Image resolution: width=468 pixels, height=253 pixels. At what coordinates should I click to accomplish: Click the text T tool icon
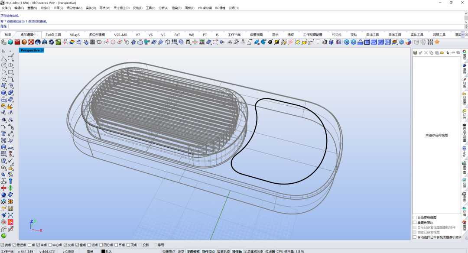(3, 133)
